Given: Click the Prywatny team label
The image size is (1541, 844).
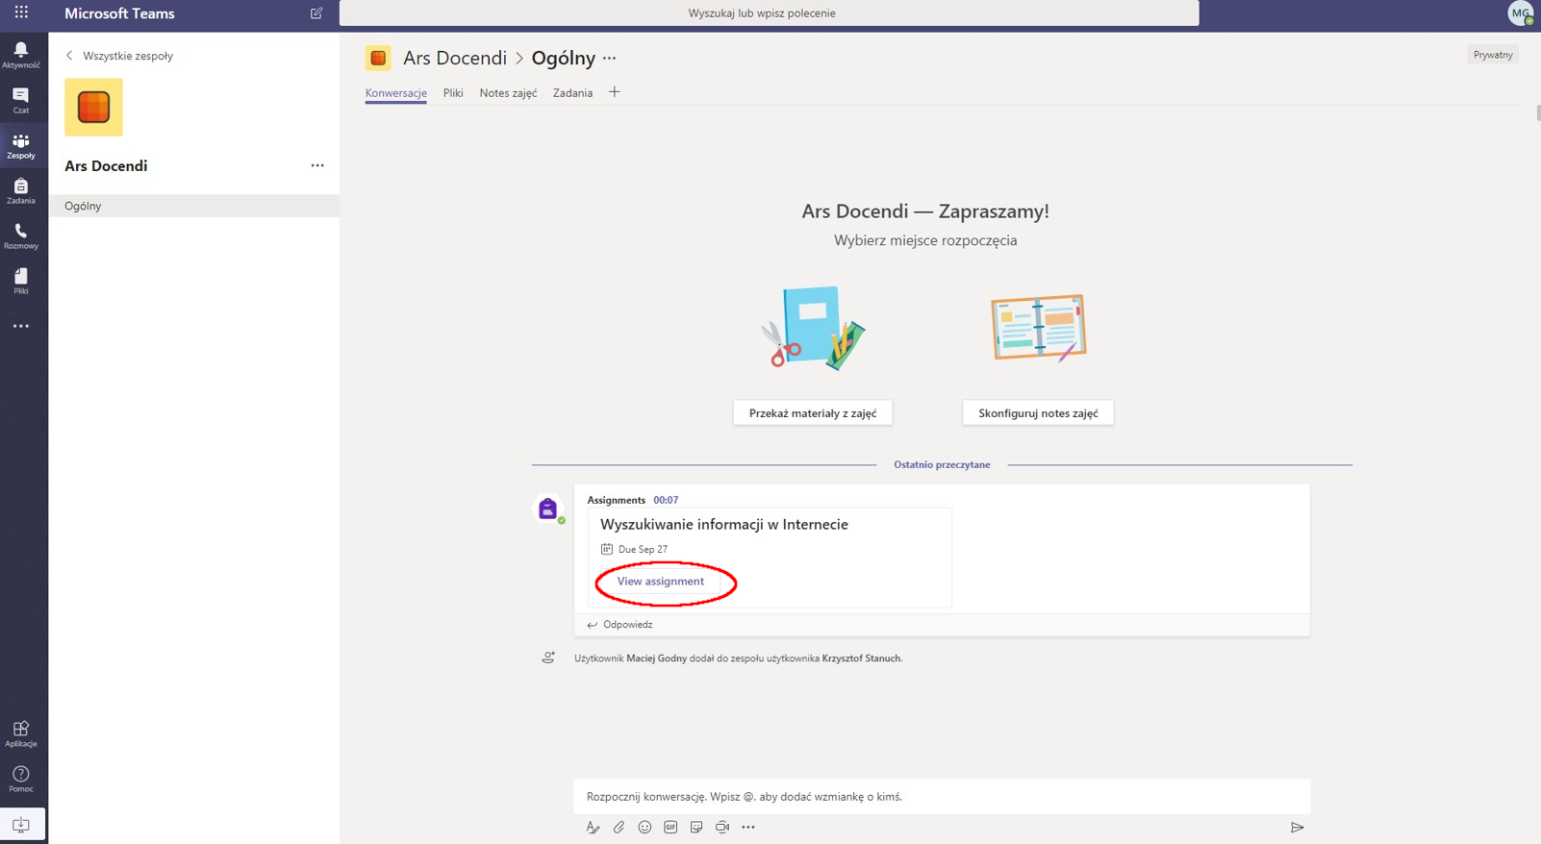Looking at the screenshot, I should [1493, 55].
